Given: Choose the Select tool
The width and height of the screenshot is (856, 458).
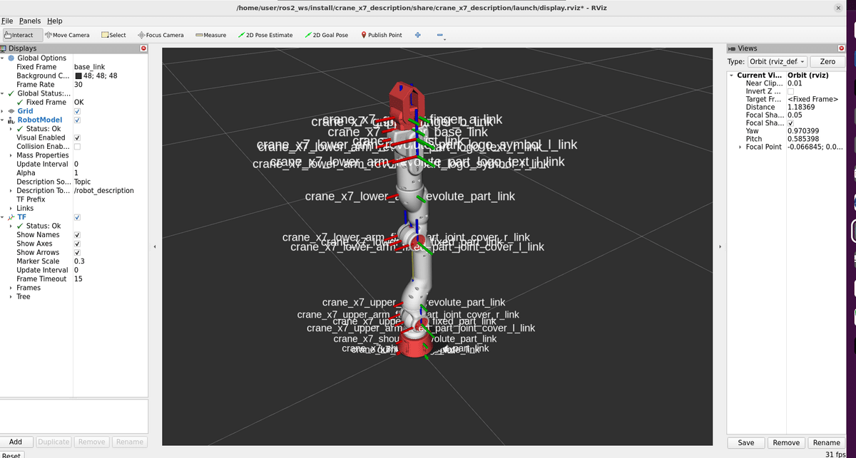Looking at the screenshot, I should click(x=114, y=35).
